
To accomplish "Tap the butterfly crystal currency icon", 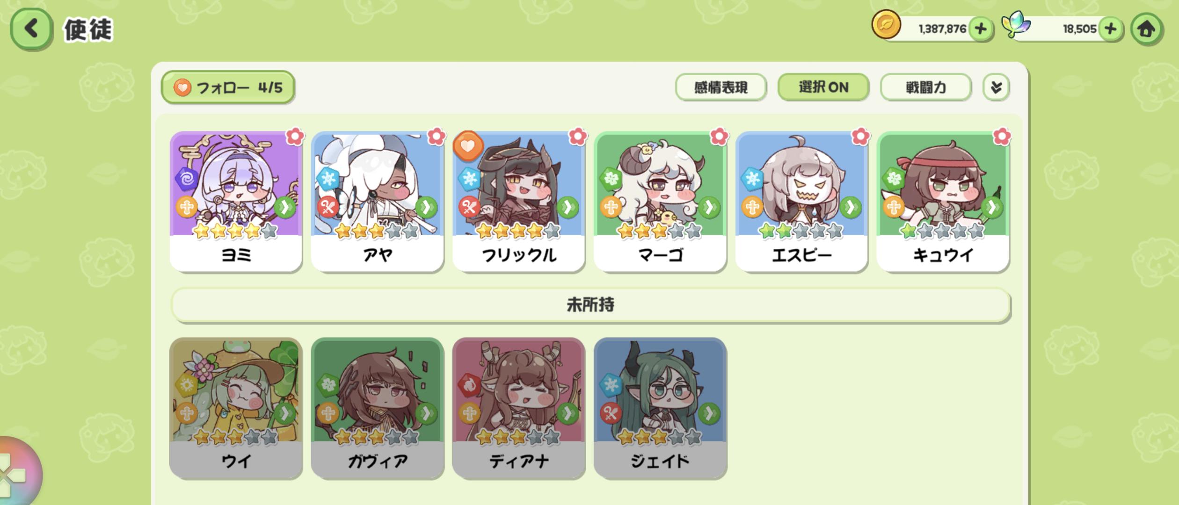I will pos(1016,25).
